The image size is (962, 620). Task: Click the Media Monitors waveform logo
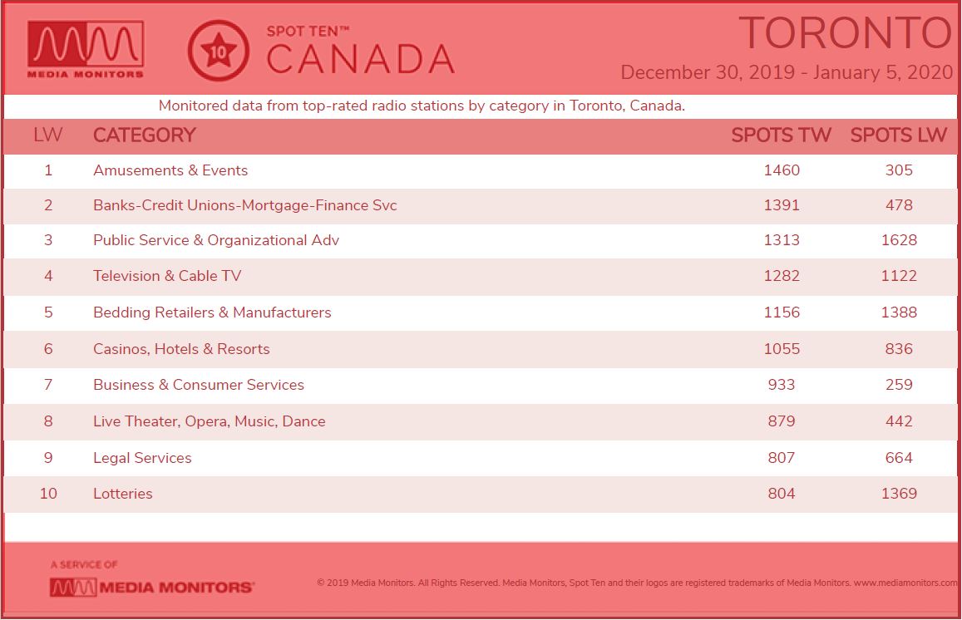tap(86, 50)
